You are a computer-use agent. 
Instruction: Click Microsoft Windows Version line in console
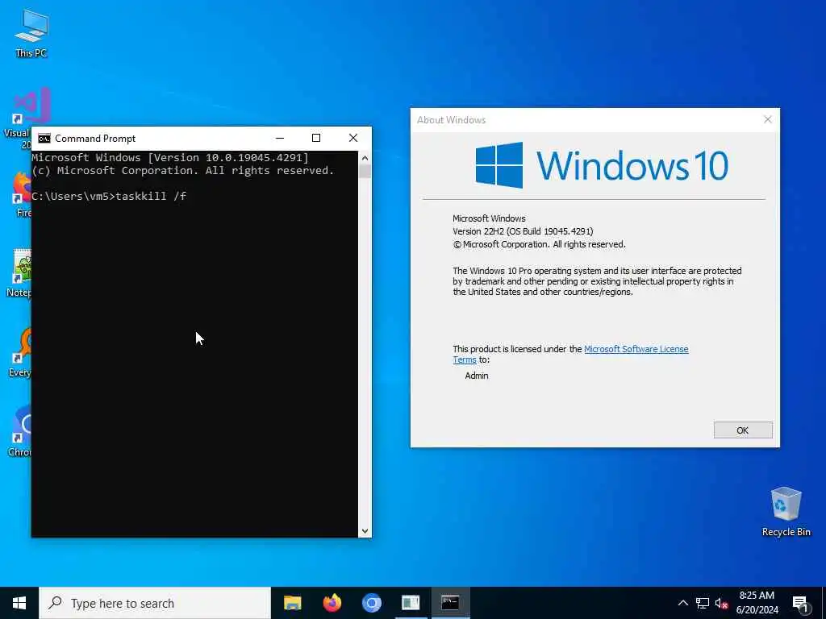coord(170,157)
